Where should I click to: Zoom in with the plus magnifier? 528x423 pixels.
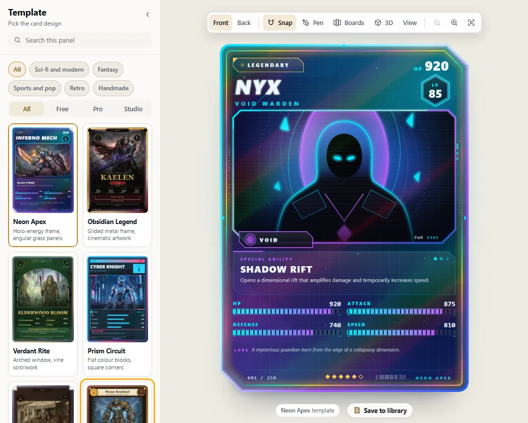(454, 23)
